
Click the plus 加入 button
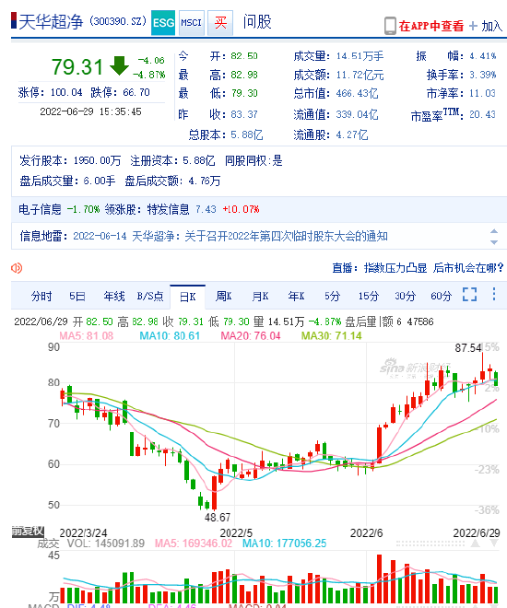click(486, 26)
